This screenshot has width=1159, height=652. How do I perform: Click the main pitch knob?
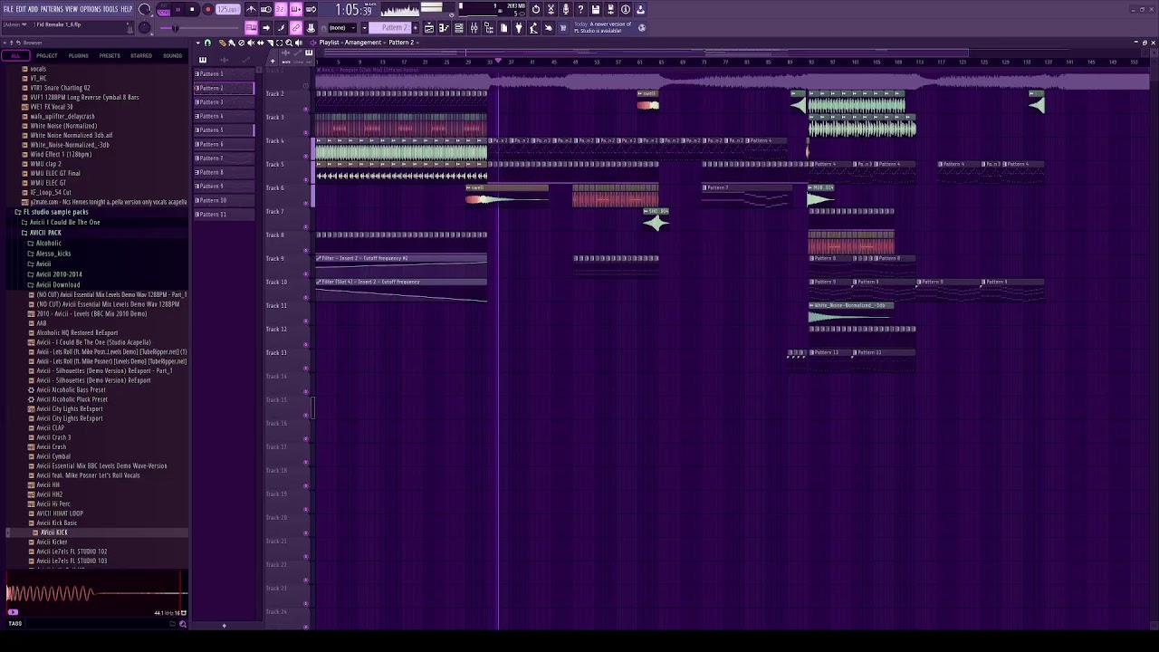tap(144, 27)
